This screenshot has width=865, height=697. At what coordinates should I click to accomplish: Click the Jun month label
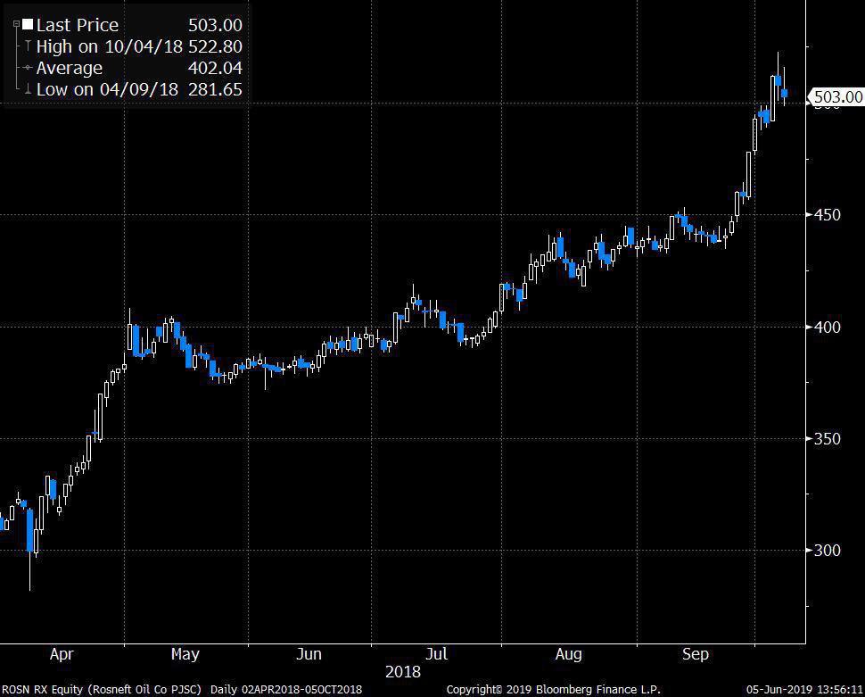[x=309, y=654]
